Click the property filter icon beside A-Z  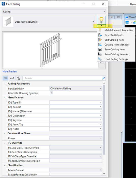[x=19, y=78]
